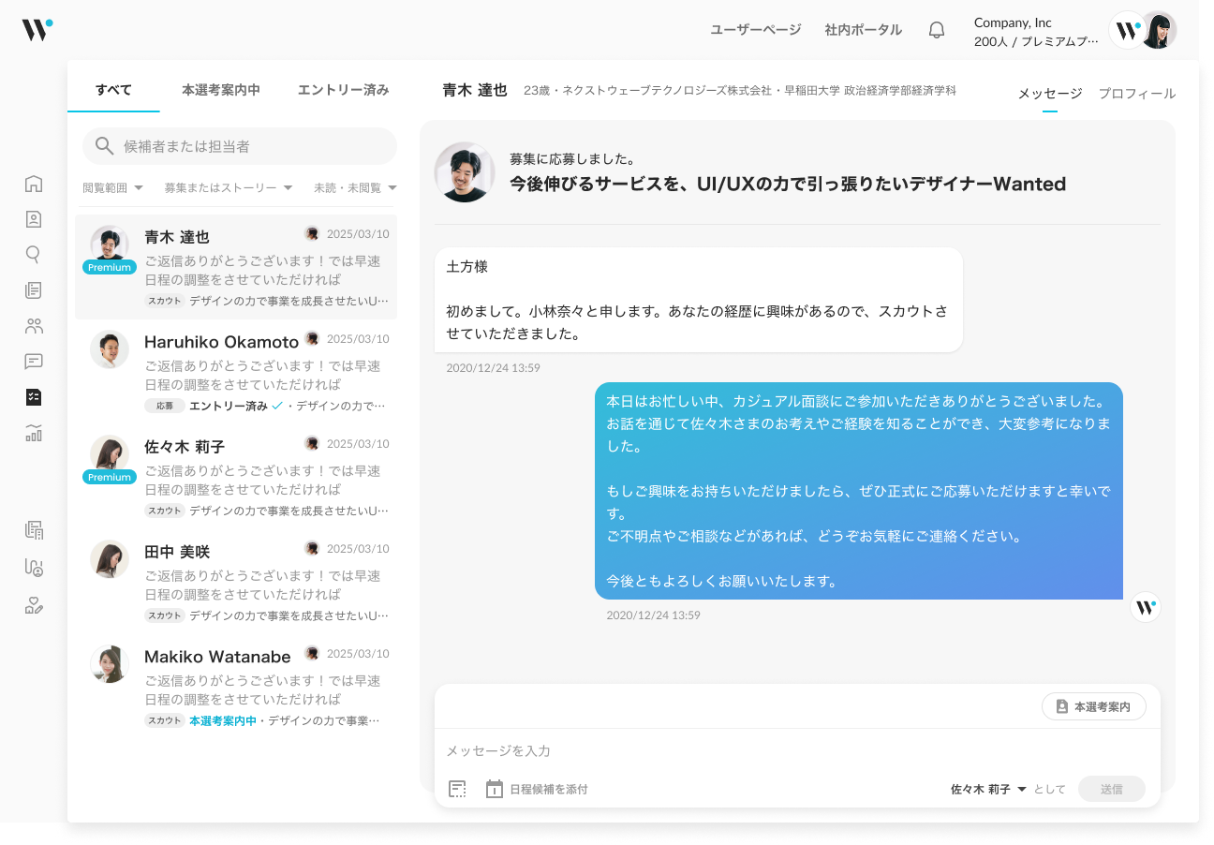1214x845 pixels.
Task: Click the message template icon in composer
Action: [457, 789]
